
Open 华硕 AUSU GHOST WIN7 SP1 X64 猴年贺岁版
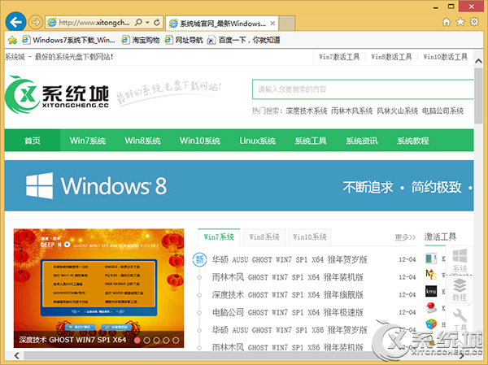(290, 259)
